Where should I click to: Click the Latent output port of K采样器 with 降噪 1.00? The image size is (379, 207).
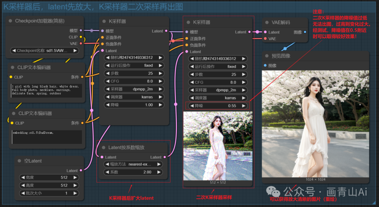[166, 31]
